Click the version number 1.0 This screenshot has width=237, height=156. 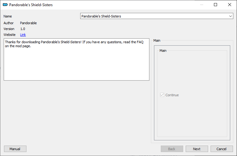[23, 29]
